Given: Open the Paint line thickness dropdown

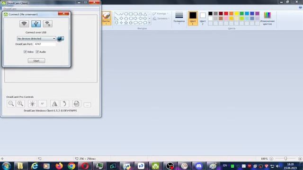Looking at the screenshot, I should (x=179, y=18).
